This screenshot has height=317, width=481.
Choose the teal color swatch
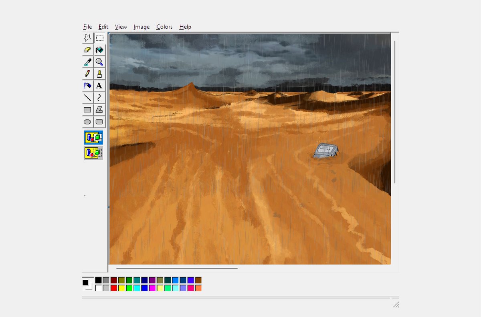coord(137,280)
